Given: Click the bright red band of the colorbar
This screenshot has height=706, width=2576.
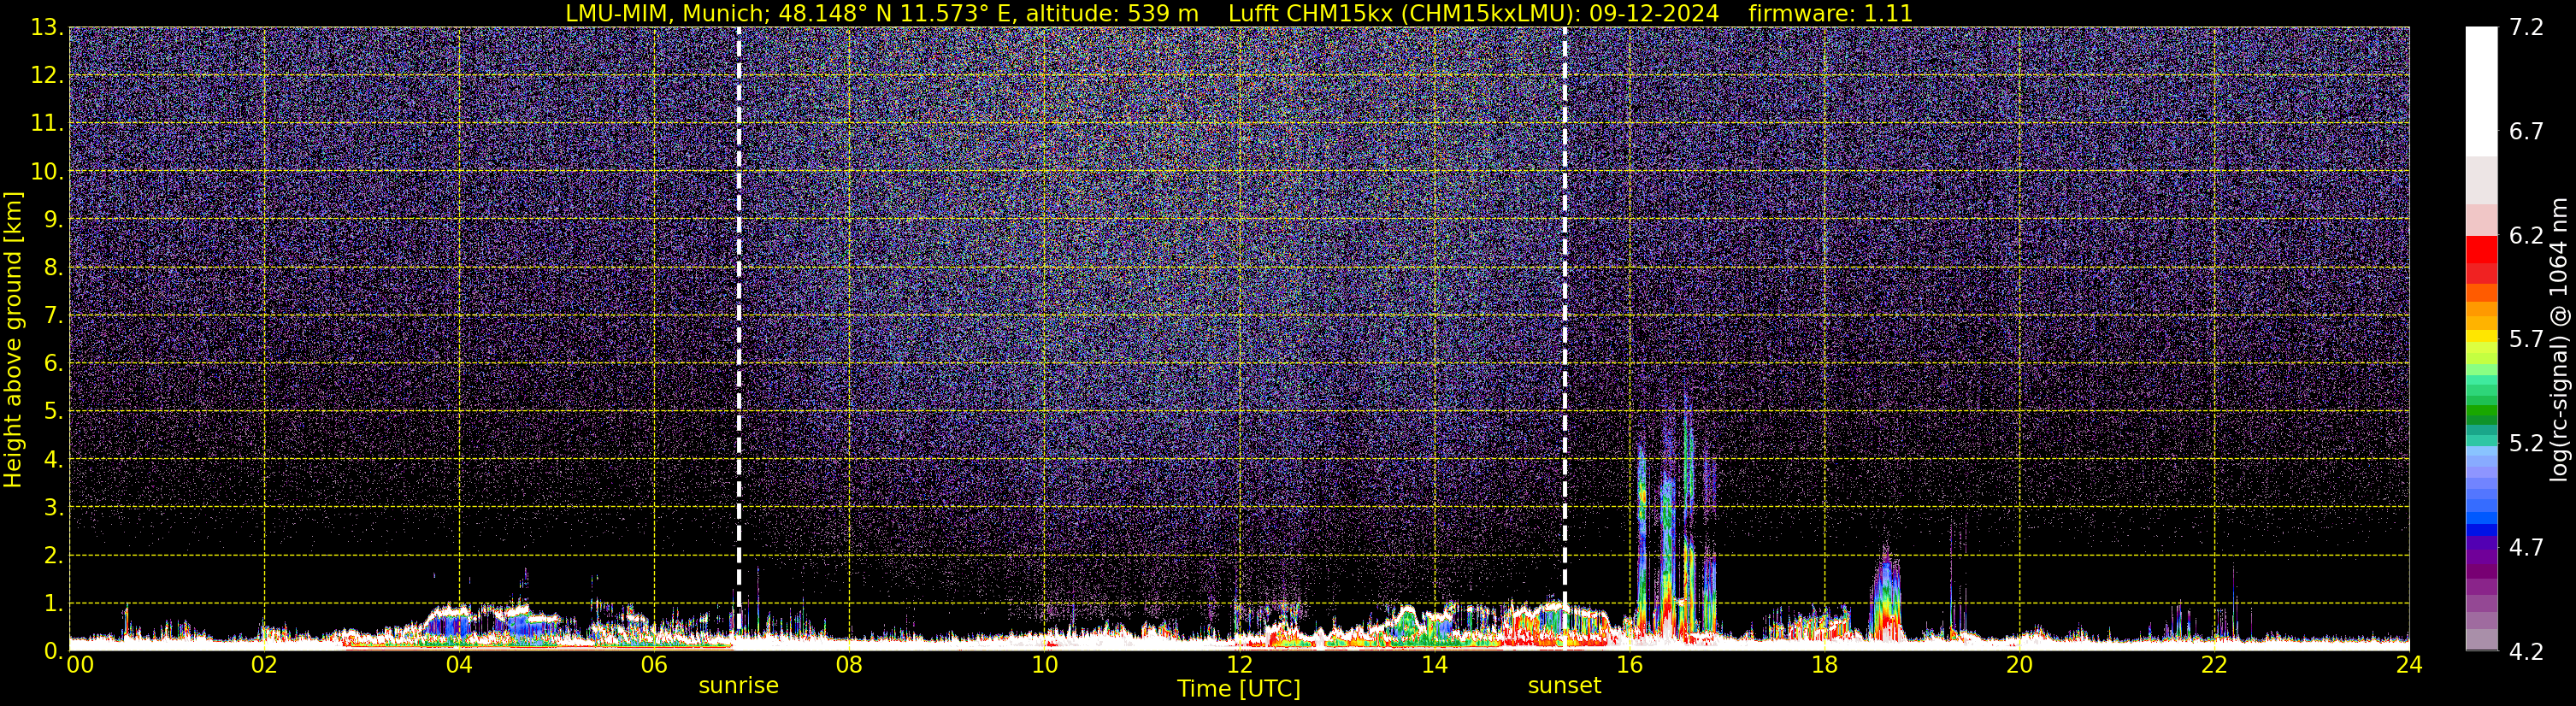Looking at the screenshot, I should coord(2481,249).
